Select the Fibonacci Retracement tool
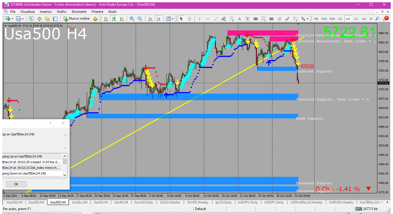The height and width of the screenshot is (214, 393). coord(232,19)
